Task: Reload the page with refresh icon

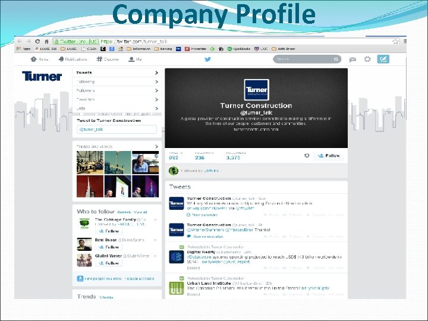Action: coord(37,42)
